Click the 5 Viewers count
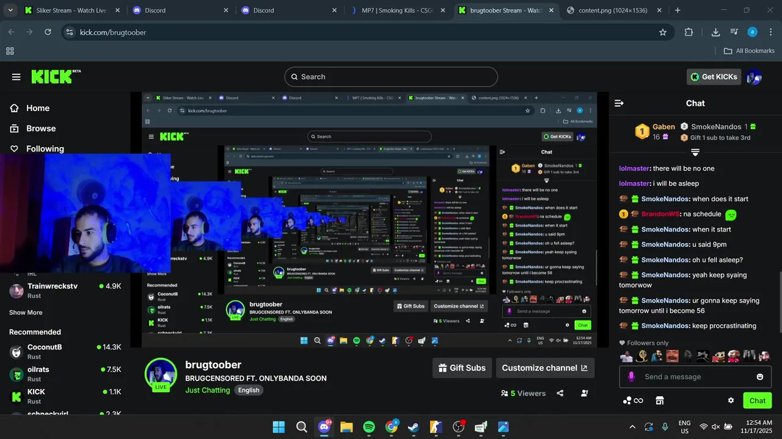Image resolution: width=782 pixels, height=439 pixels. click(524, 393)
